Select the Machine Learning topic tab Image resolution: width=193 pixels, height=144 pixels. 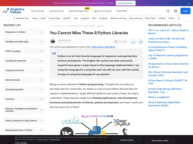pos(118,18)
